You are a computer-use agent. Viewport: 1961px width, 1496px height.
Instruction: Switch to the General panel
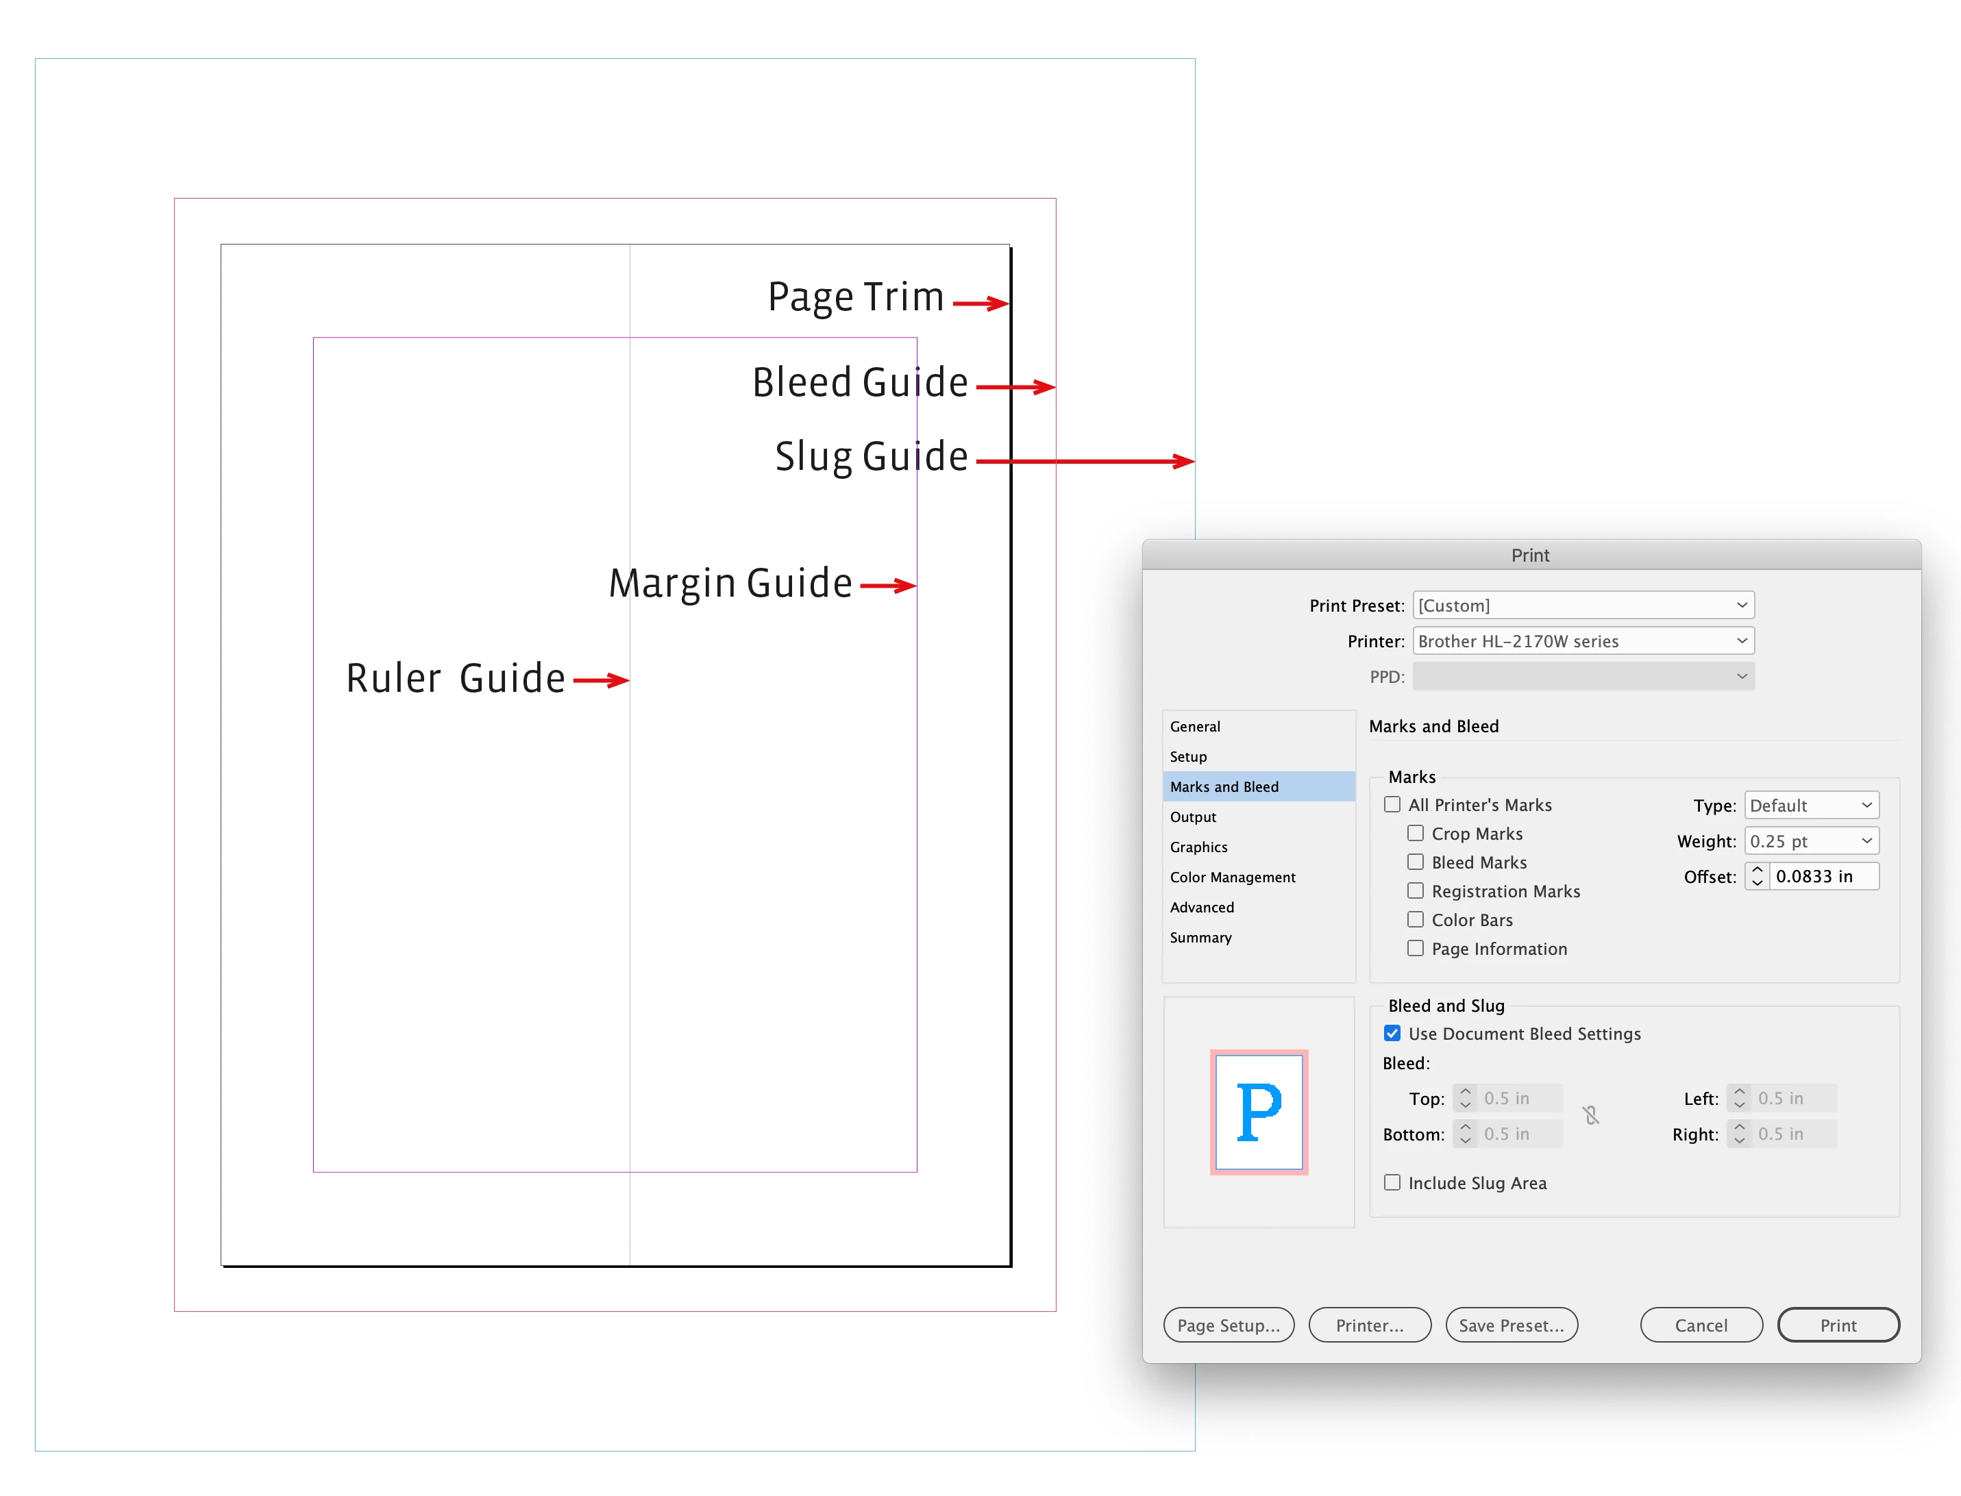[1195, 727]
